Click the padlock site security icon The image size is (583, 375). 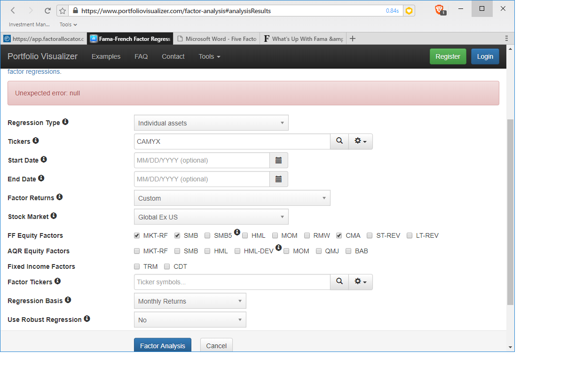tap(75, 10)
